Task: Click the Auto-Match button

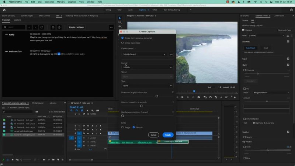Action: coord(250,48)
